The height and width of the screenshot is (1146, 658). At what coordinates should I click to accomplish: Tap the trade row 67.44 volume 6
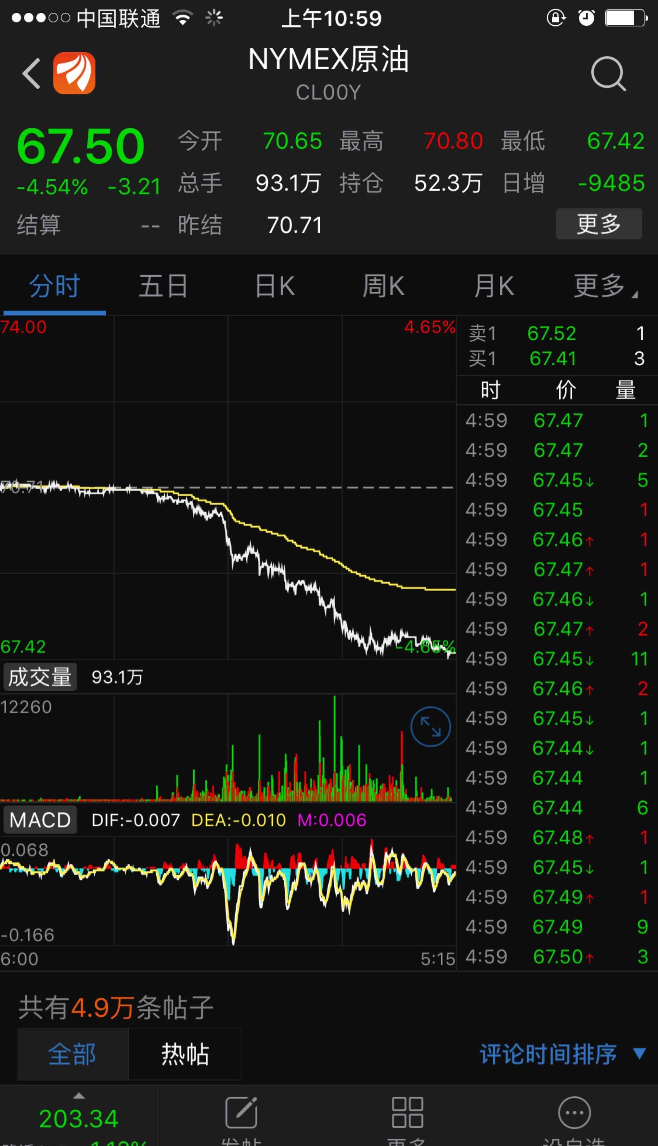(557, 808)
